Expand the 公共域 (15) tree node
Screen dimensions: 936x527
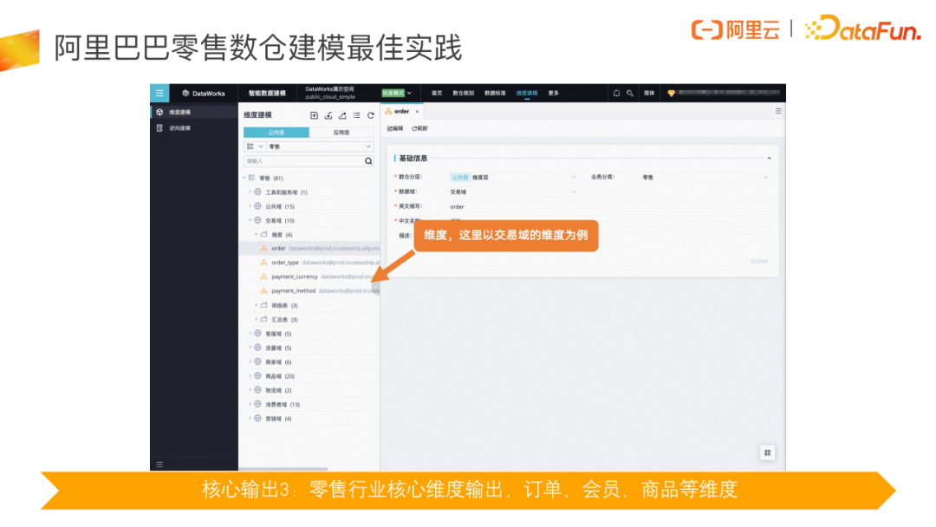click(x=249, y=206)
